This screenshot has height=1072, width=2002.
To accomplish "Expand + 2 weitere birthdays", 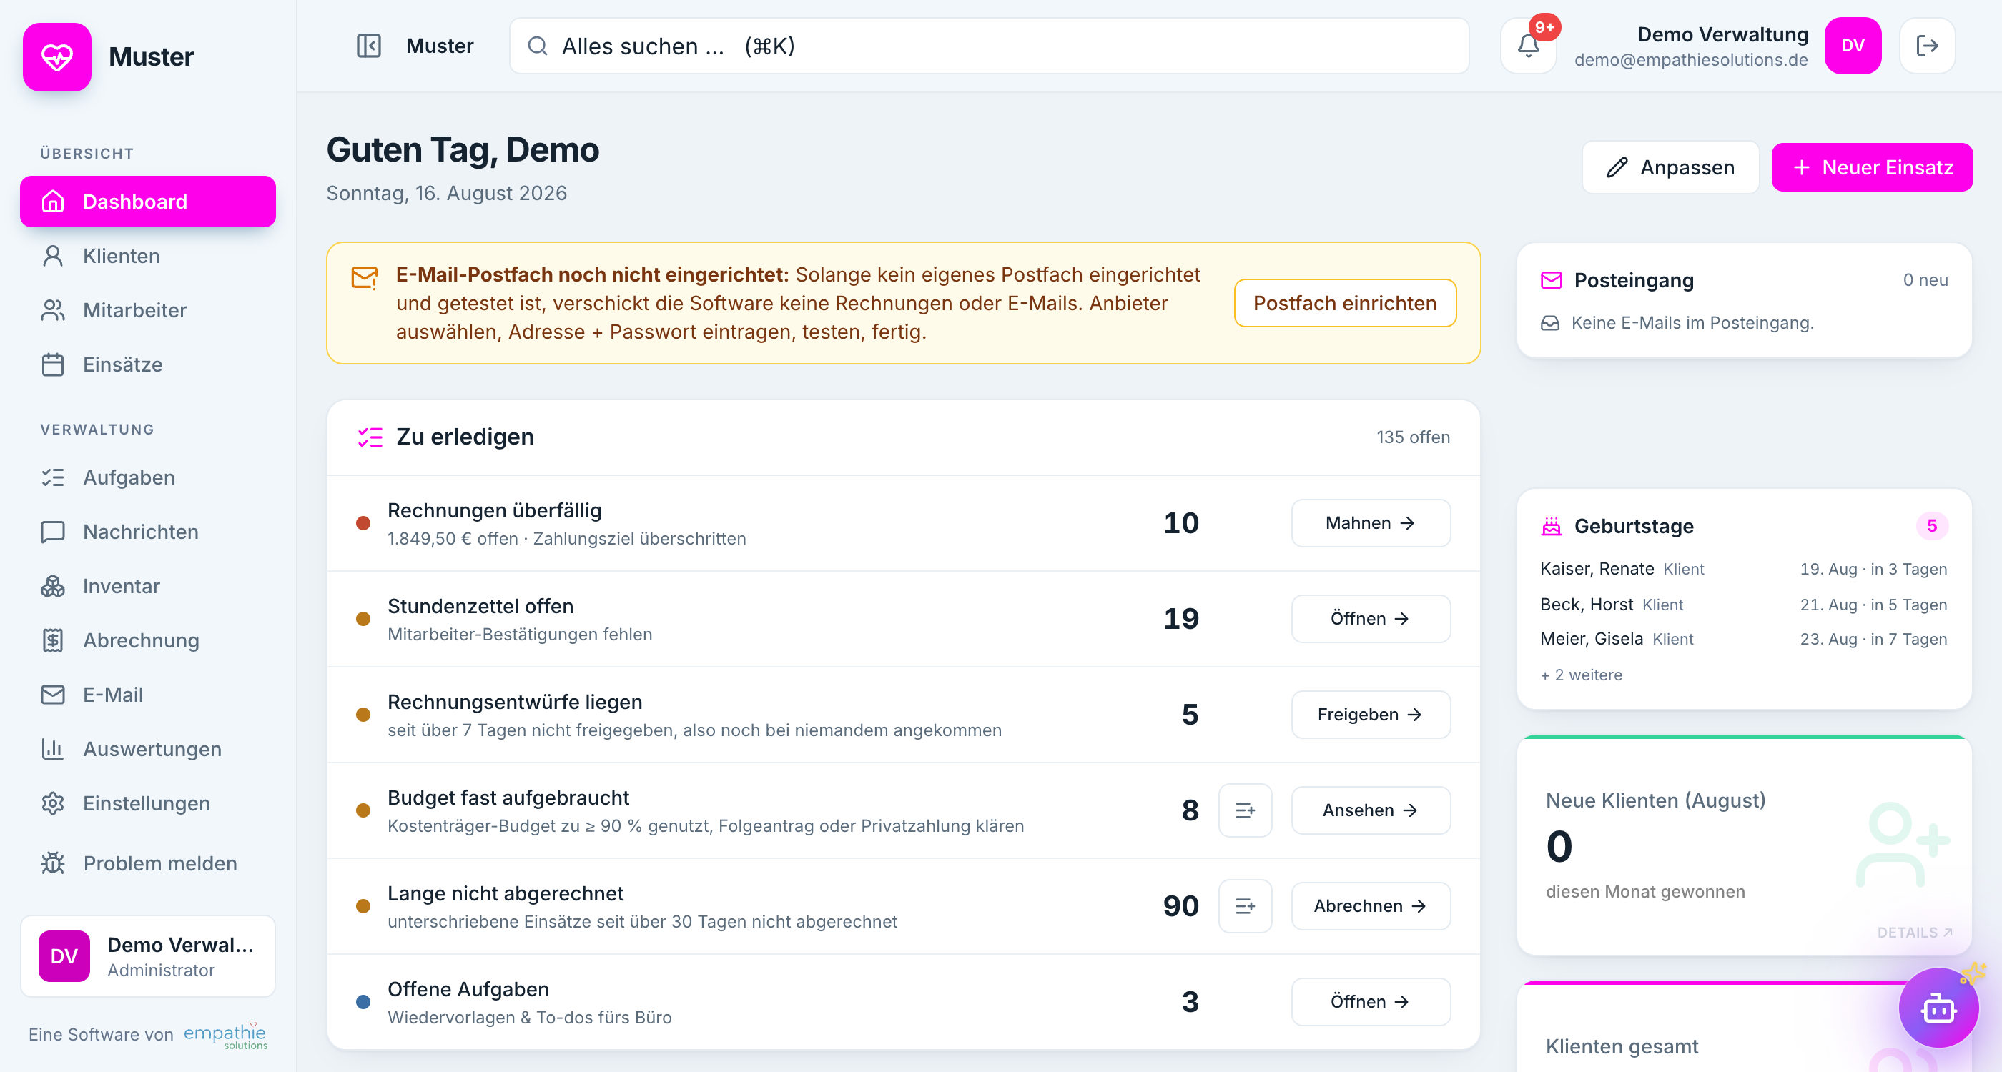I will point(1581,675).
